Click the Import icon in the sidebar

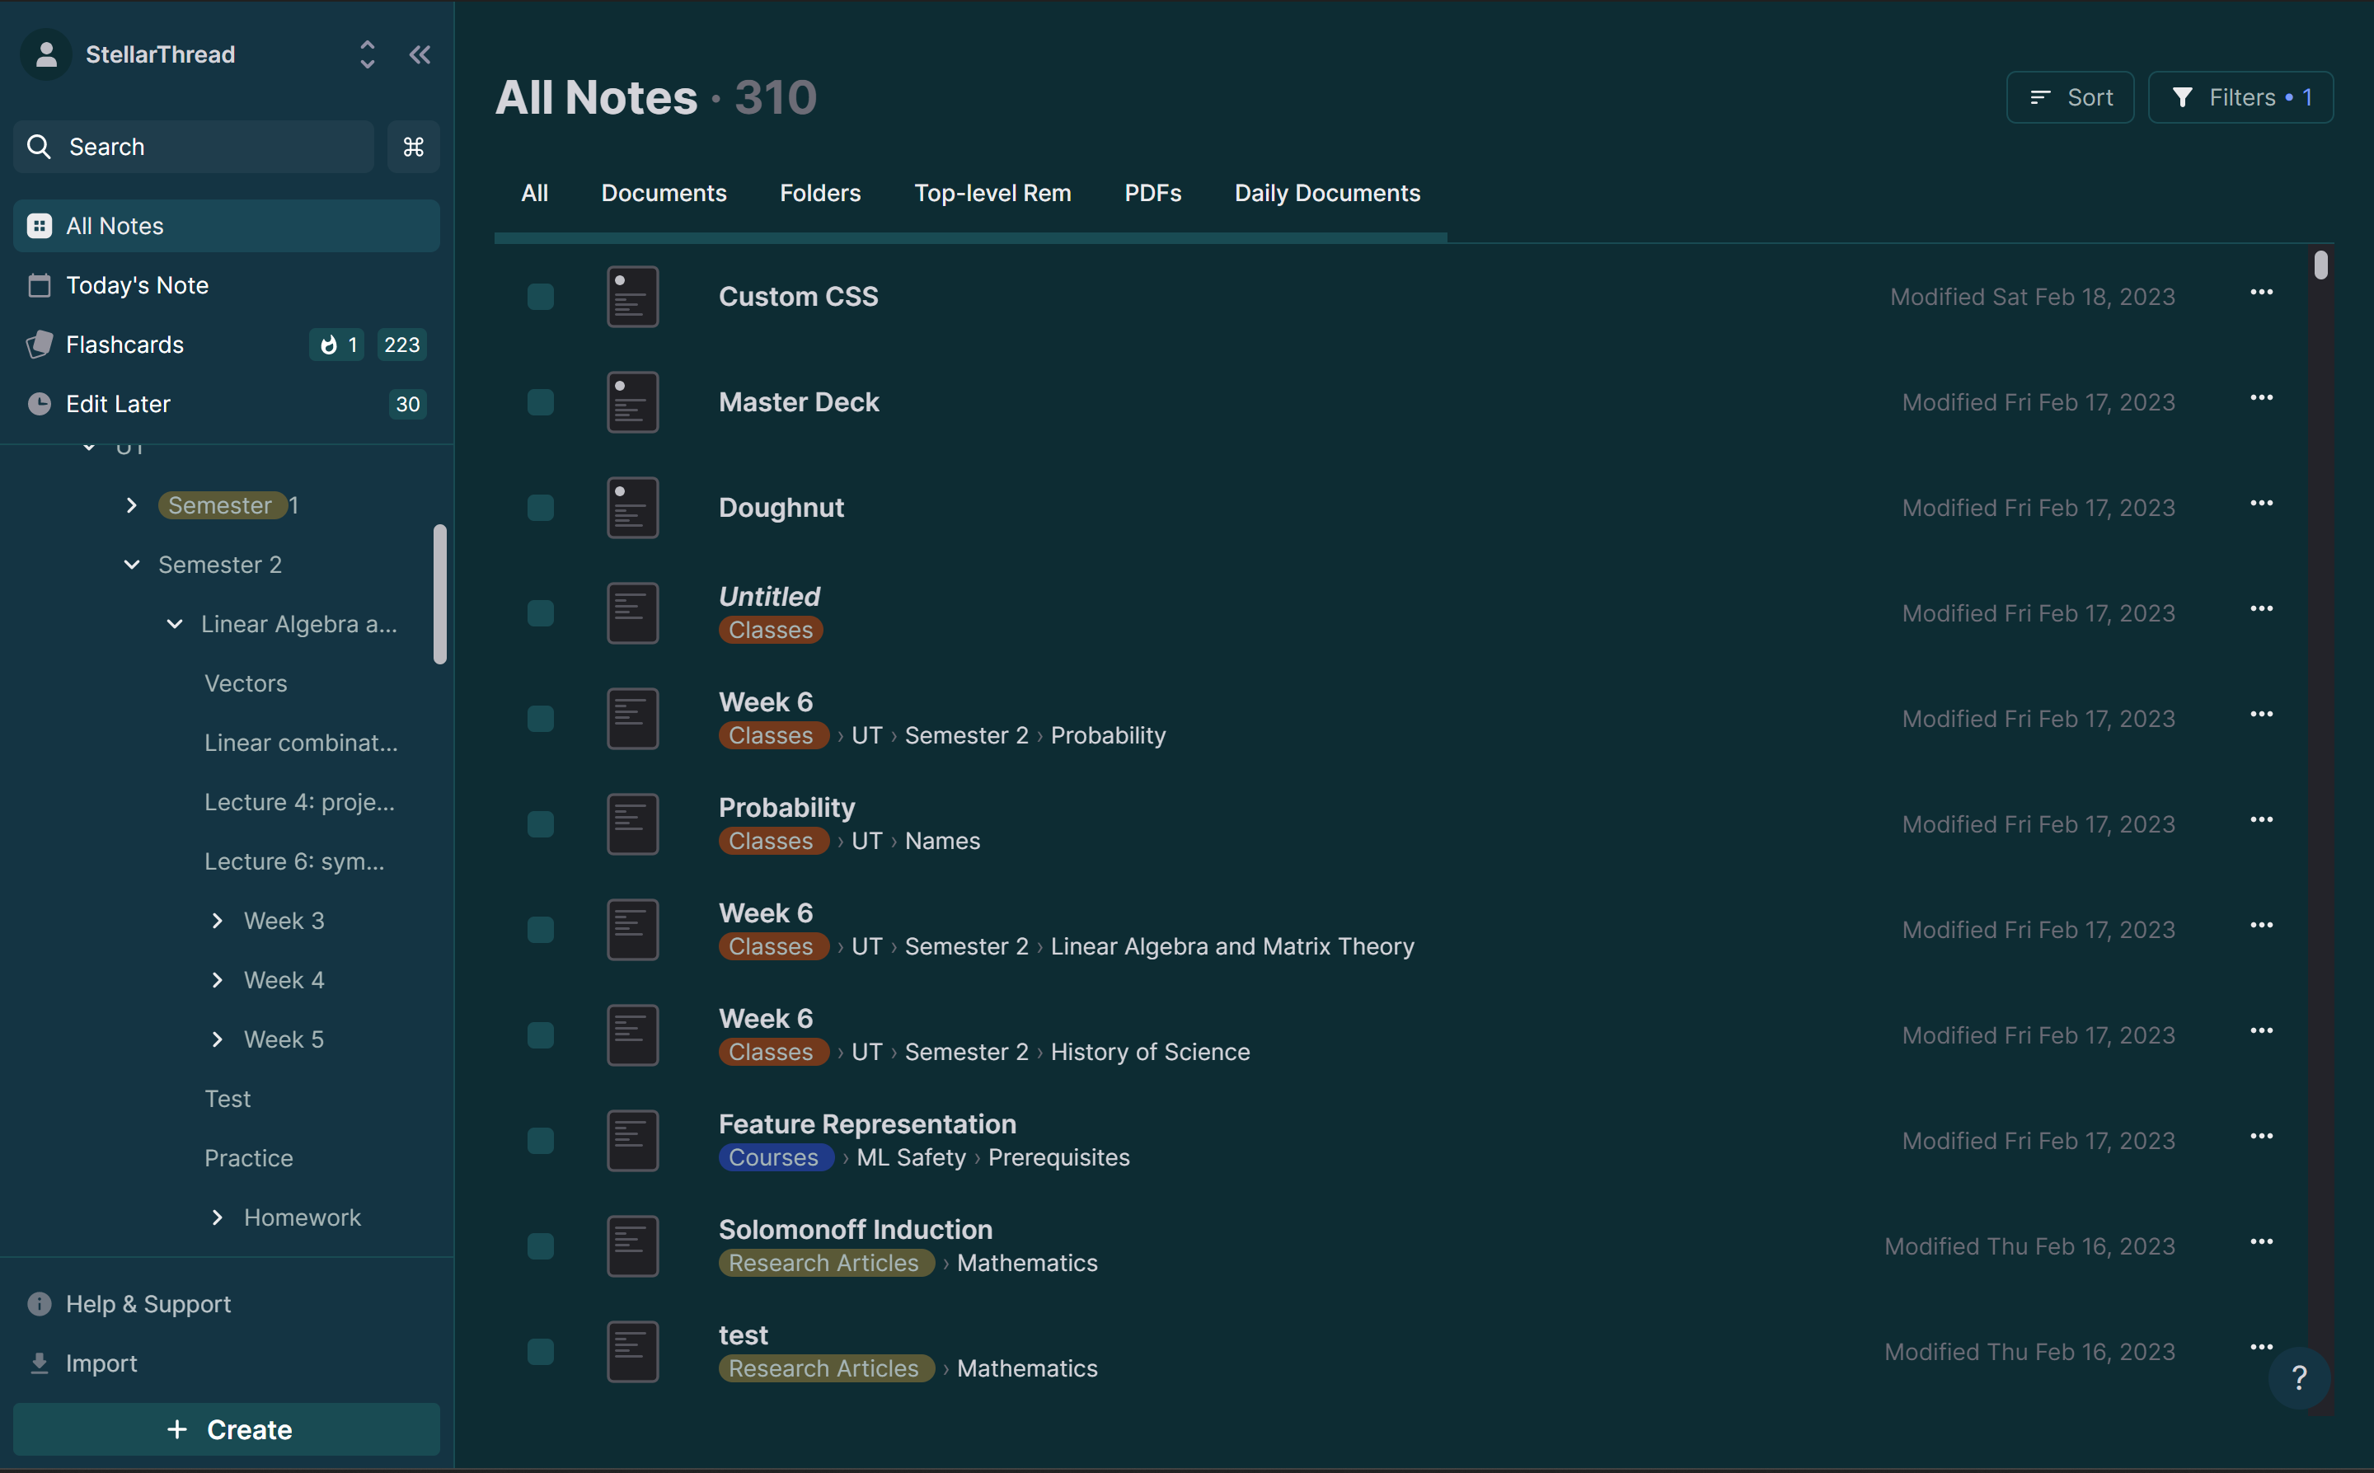pos(39,1362)
